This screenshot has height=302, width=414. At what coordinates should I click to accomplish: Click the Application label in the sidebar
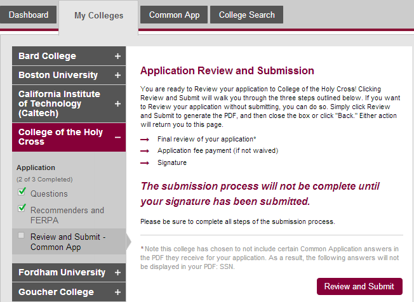(36, 167)
